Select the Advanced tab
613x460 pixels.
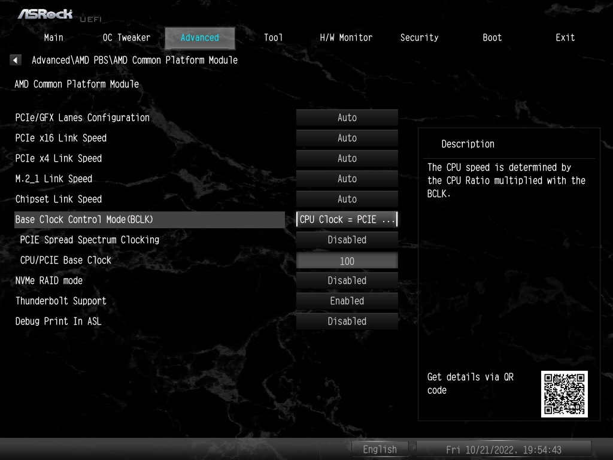tap(200, 38)
